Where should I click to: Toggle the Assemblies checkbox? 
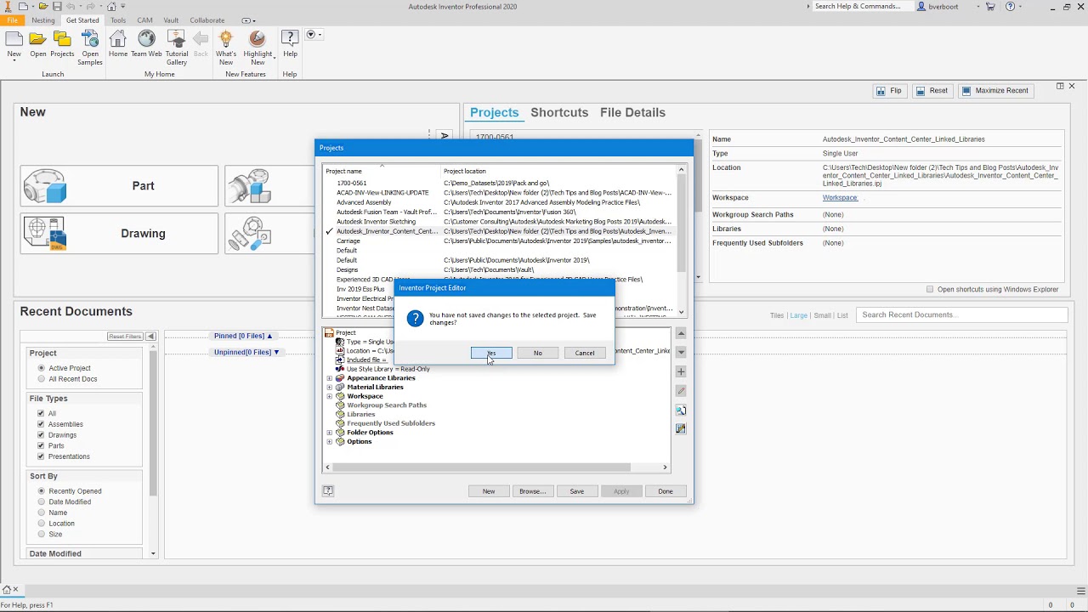41,424
